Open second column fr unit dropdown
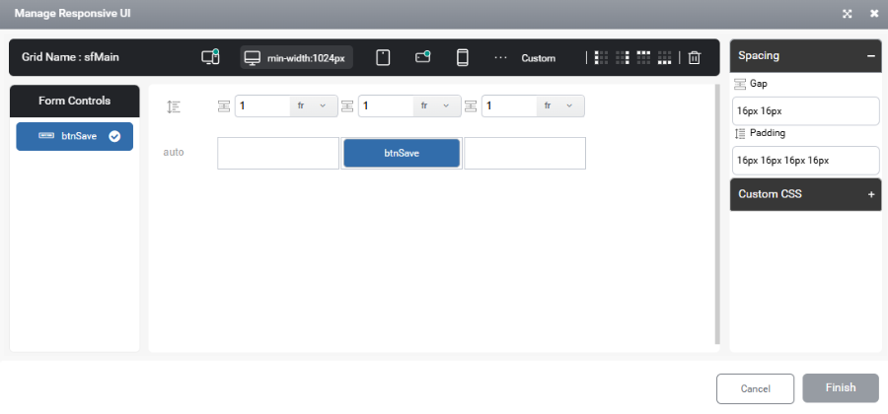This screenshot has height=414, width=888. [437, 105]
